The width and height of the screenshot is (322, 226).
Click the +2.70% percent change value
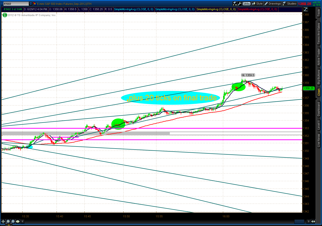[x=317, y=5]
